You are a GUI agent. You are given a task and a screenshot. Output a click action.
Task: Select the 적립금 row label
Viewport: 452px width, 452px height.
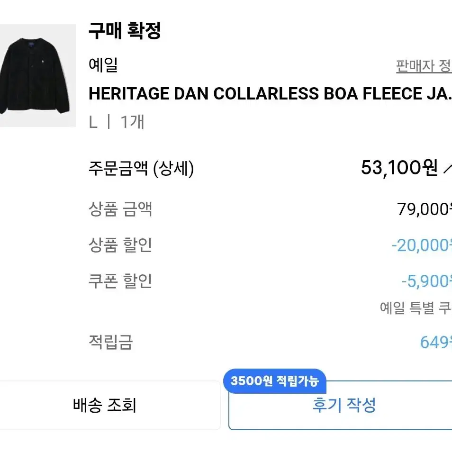point(111,342)
